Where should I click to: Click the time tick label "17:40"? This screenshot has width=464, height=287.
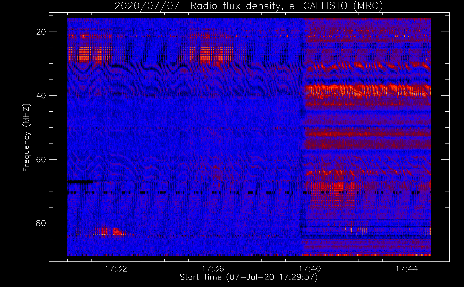(310, 269)
